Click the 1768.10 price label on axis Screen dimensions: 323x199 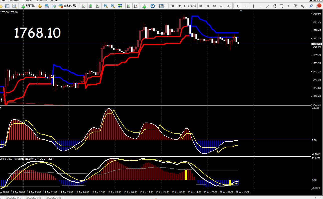[x=317, y=44]
